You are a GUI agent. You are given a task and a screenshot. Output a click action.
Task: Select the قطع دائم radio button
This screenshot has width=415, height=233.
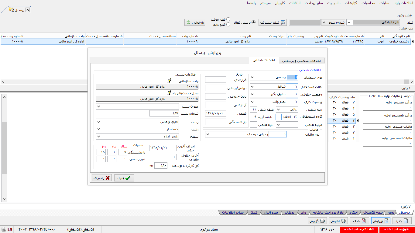(228, 25)
